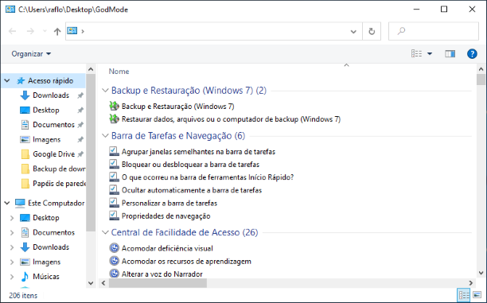Click the change view layout icon
This screenshot has width=487, height=303.
(416, 54)
